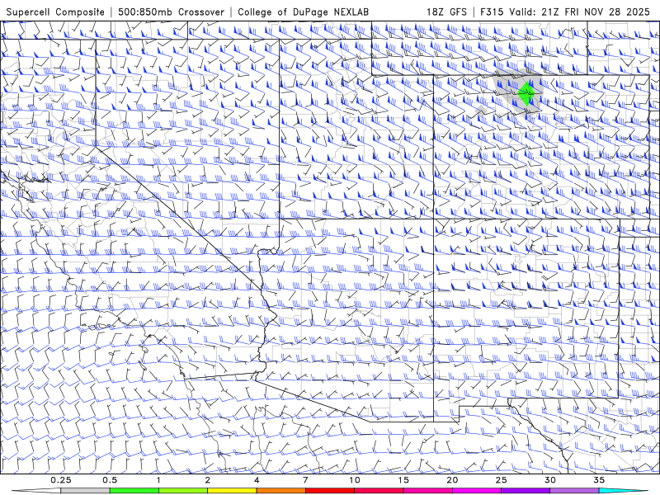Select the yellow-green 1–2 color bar segment

(x=182, y=491)
